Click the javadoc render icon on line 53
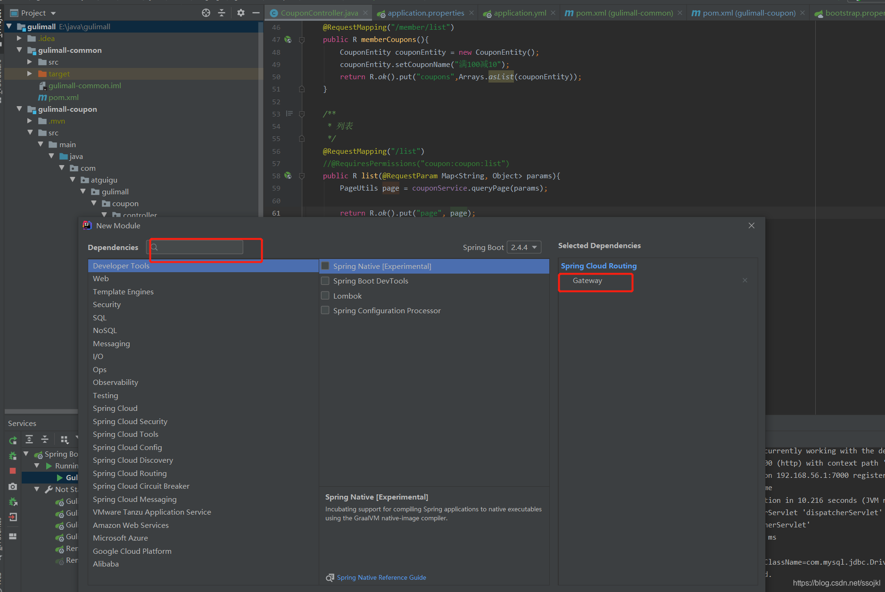885x592 pixels. [x=289, y=114]
